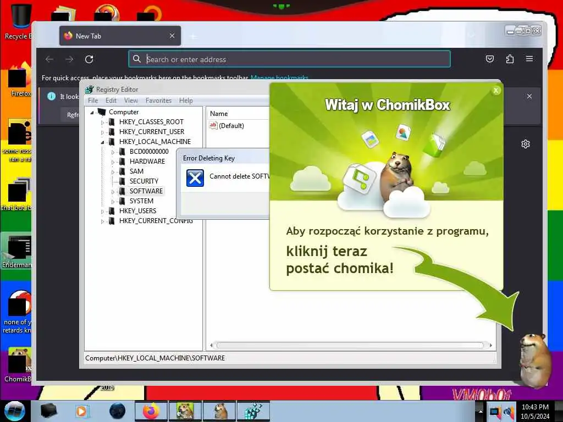Switch to Firefox on the taskbar
This screenshot has width=563, height=422.
pos(151,411)
